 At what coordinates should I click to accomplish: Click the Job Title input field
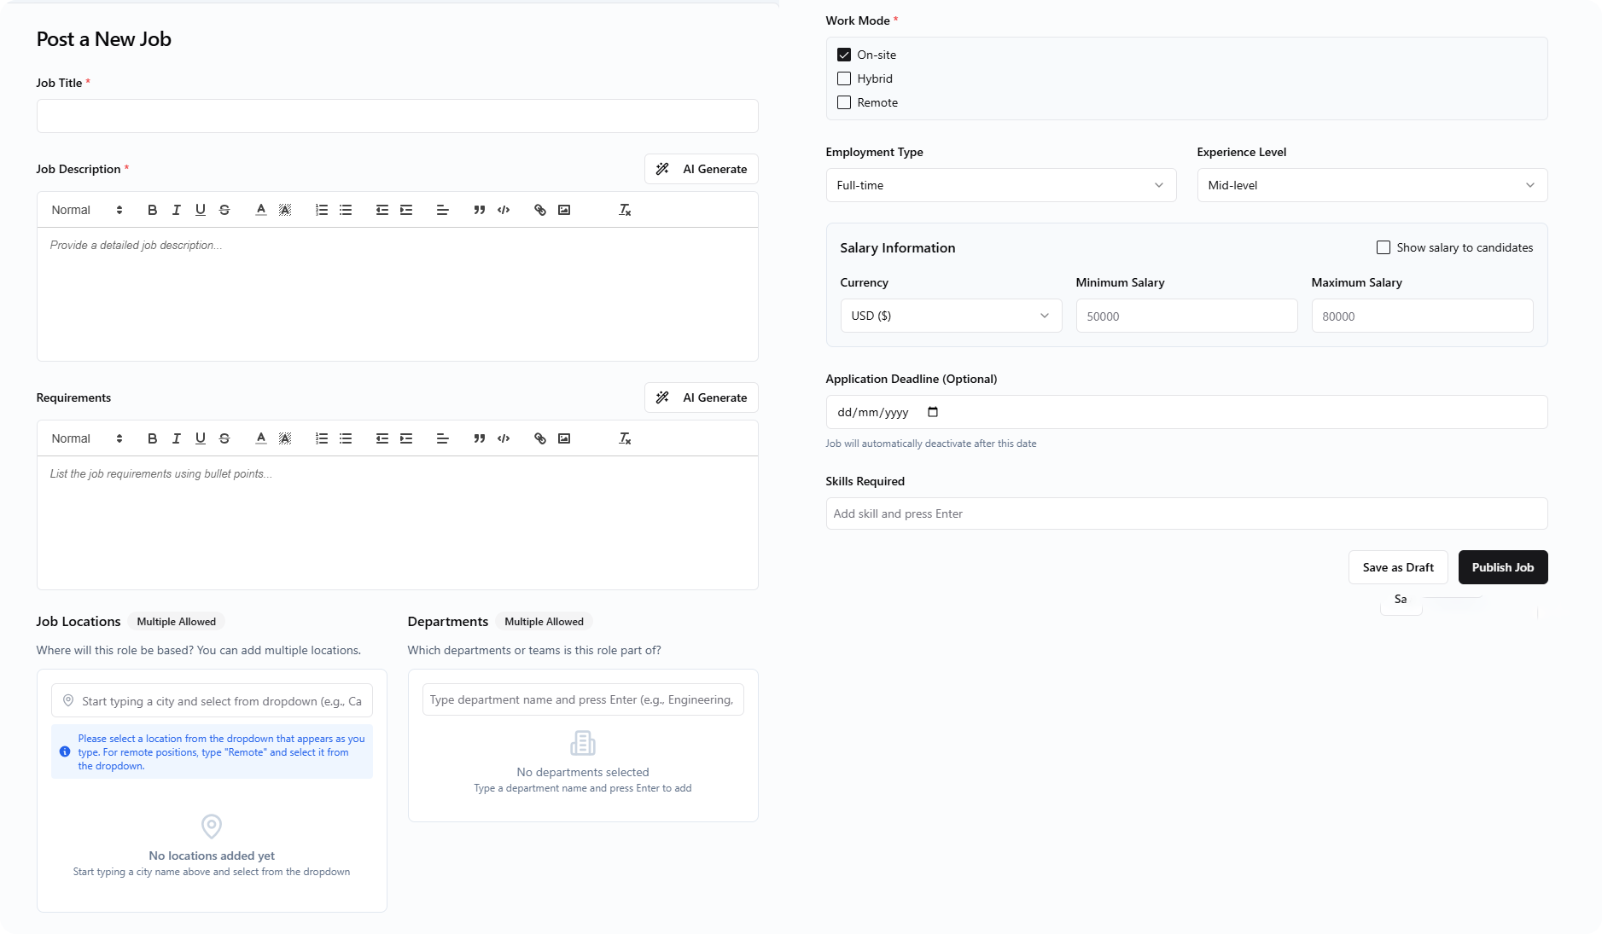[397, 116]
